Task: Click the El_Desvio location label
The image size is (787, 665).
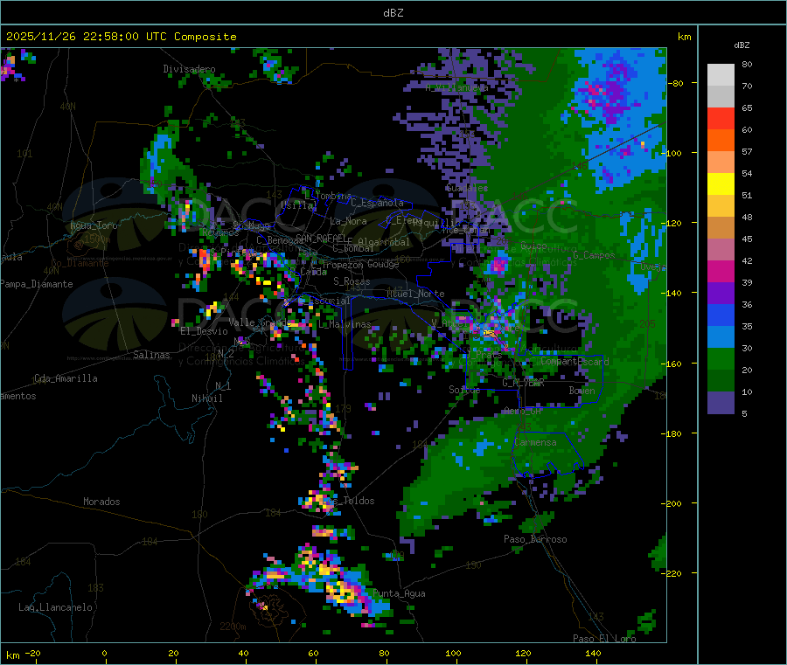Action: coord(204,331)
